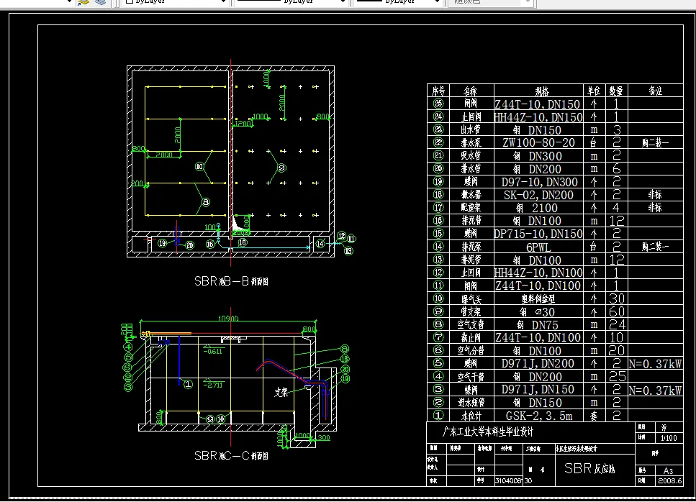The image size is (696, 502).
Task: Click 'N=0.37kW' remark in row 3
Action: [x=655, y=391]
